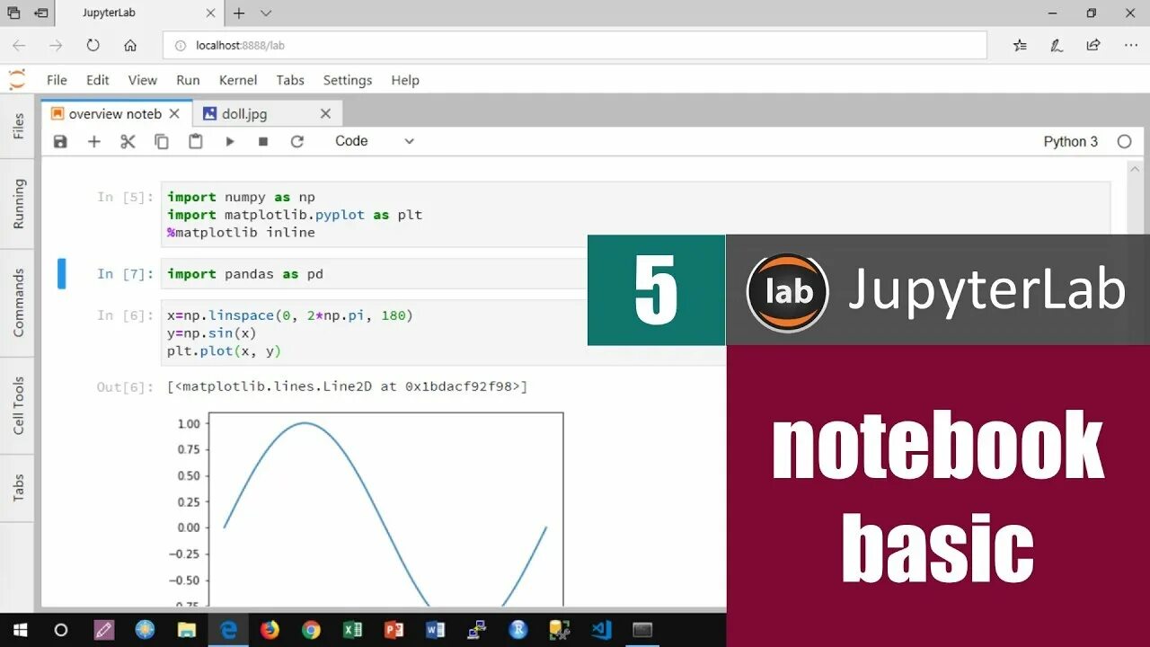Open the Edit menu

coord(98,80)
